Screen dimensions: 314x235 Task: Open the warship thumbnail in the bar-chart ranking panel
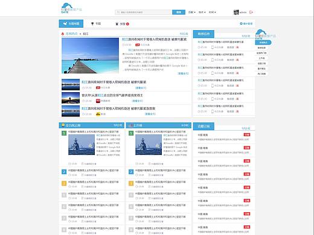(149, 145)
